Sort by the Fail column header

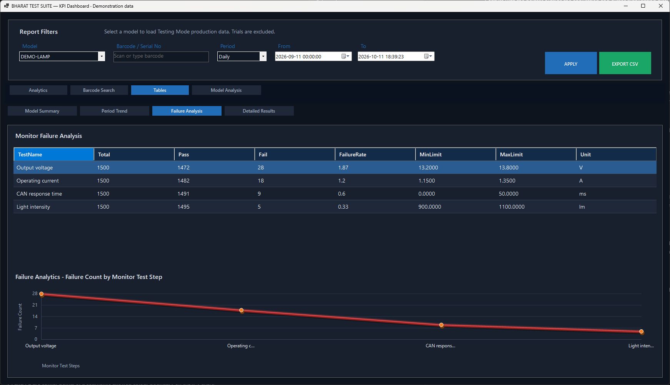click(295, 154)
